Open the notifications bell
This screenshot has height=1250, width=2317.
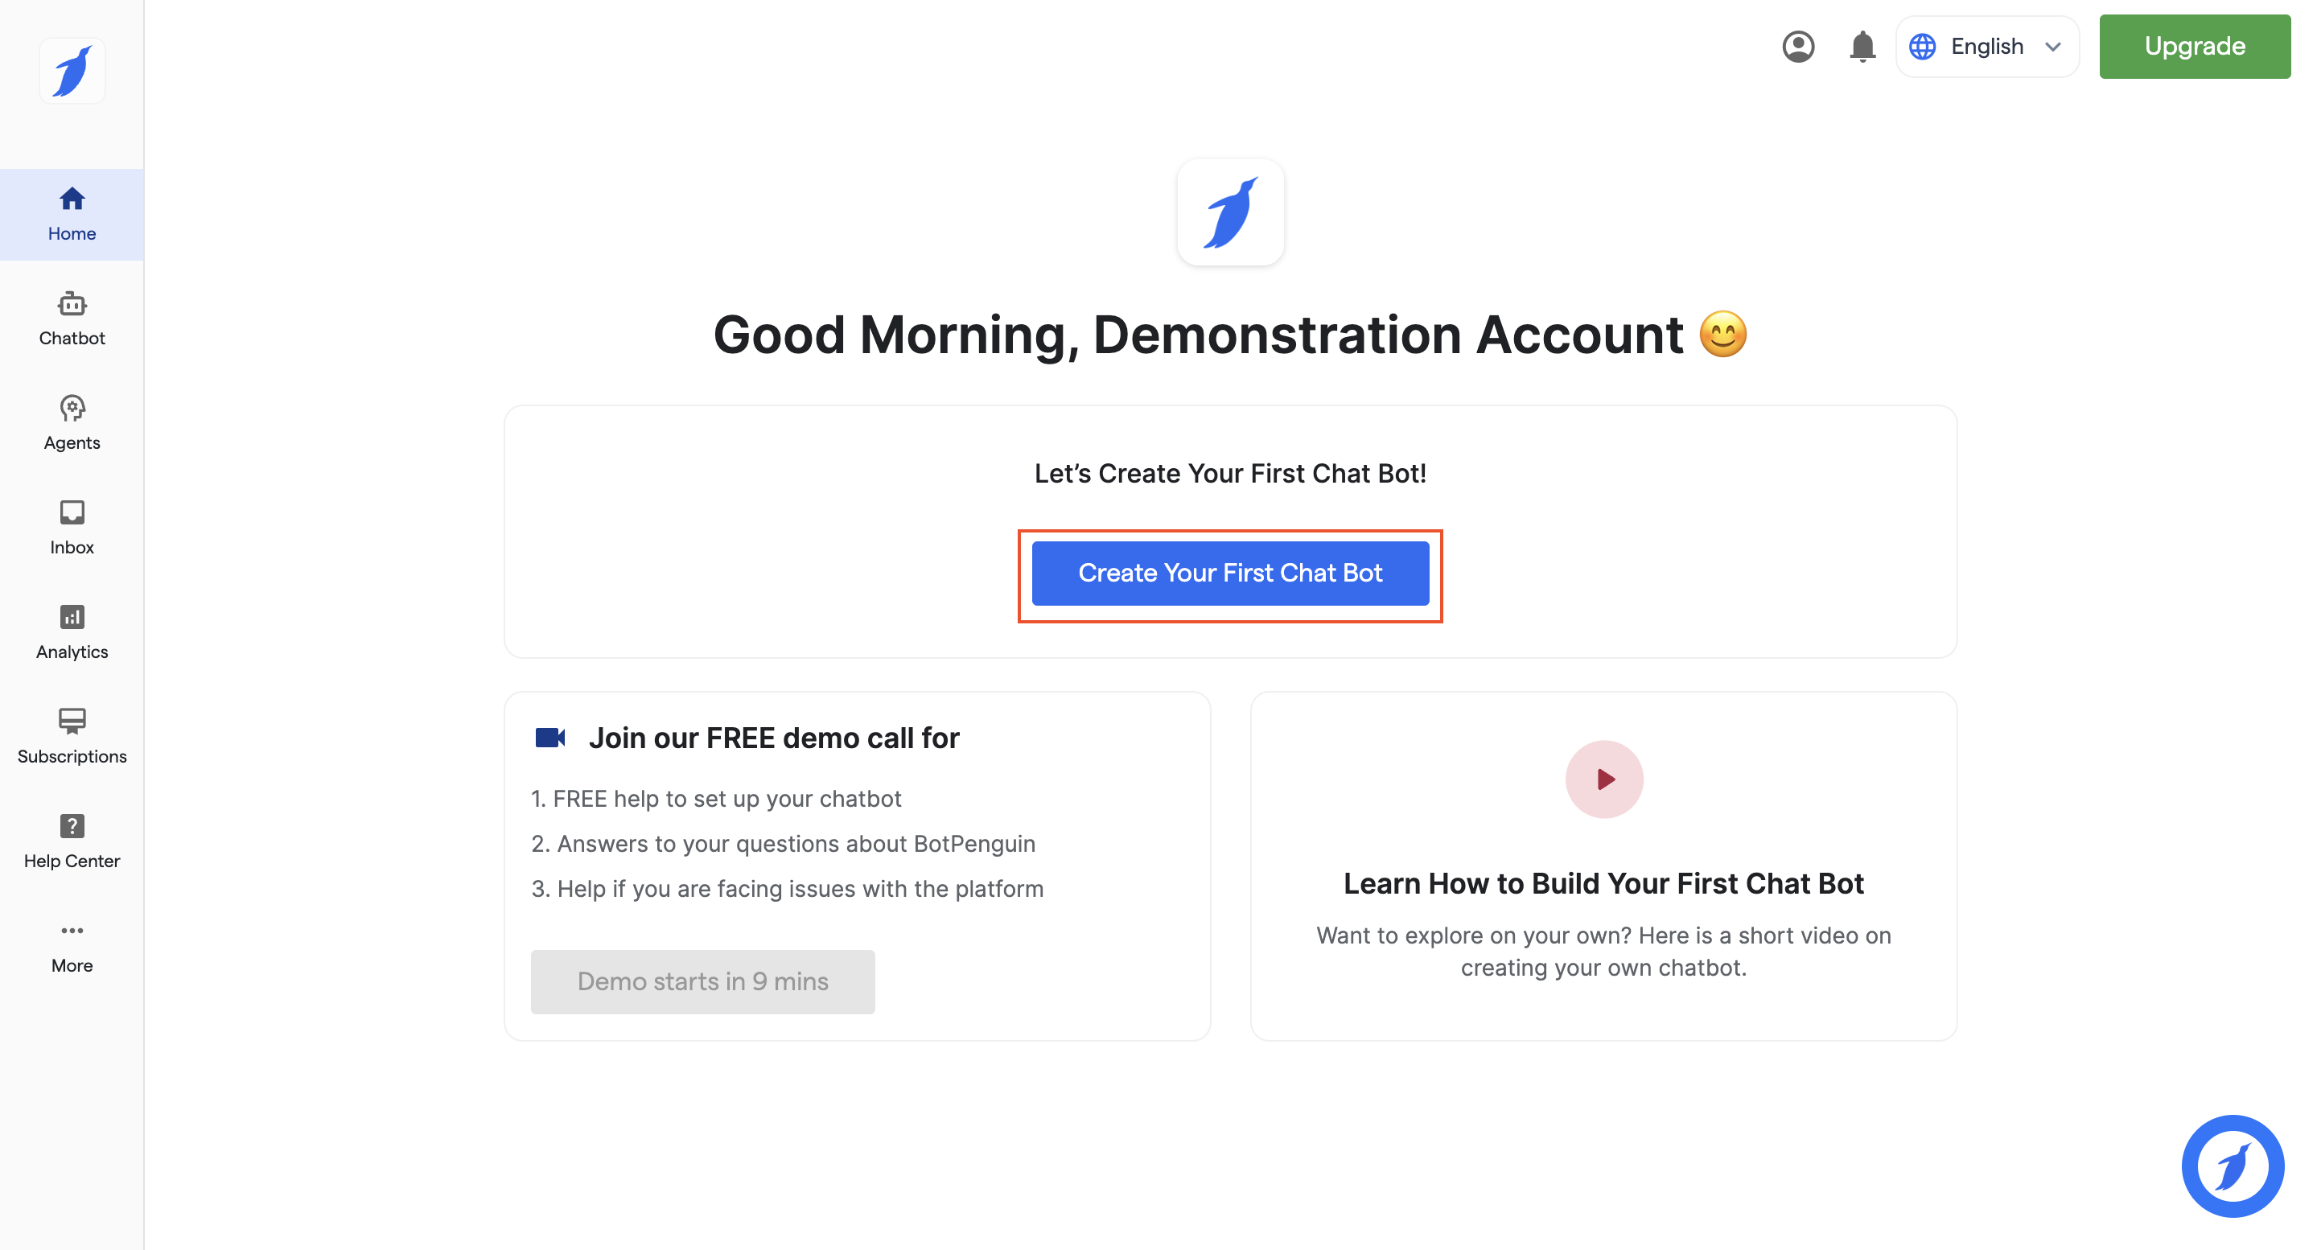click(x=1862, y=47)
